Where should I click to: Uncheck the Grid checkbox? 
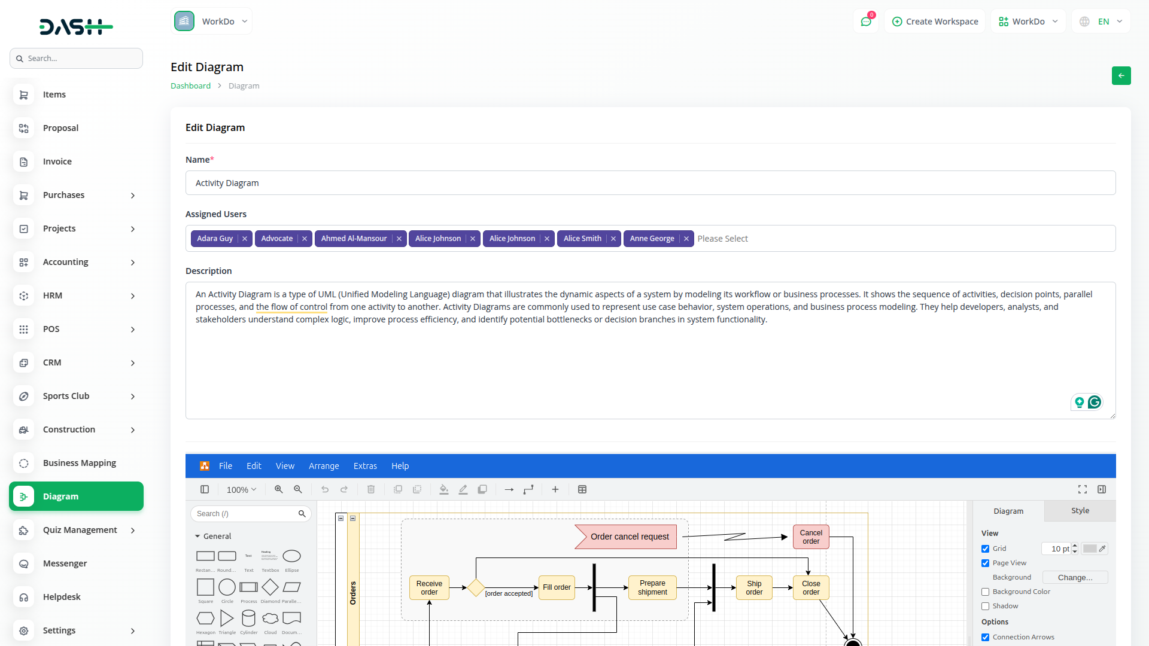985,549
